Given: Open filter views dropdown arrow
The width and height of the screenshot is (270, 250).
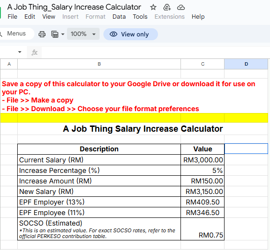Looking at the screenshot, I should point(63,34).
